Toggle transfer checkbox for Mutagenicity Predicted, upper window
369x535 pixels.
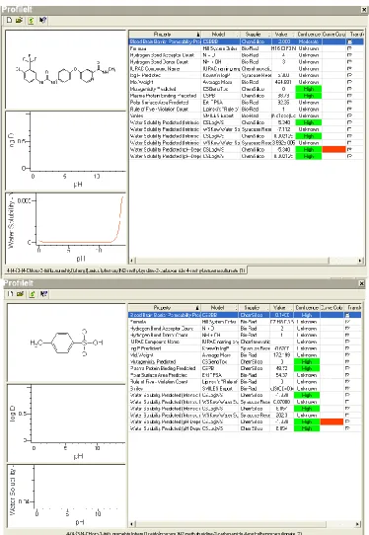click(x=349, y=89)
